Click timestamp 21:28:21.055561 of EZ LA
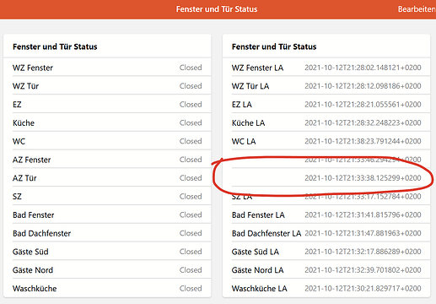The image size is (436, 304). click(363, 105)
